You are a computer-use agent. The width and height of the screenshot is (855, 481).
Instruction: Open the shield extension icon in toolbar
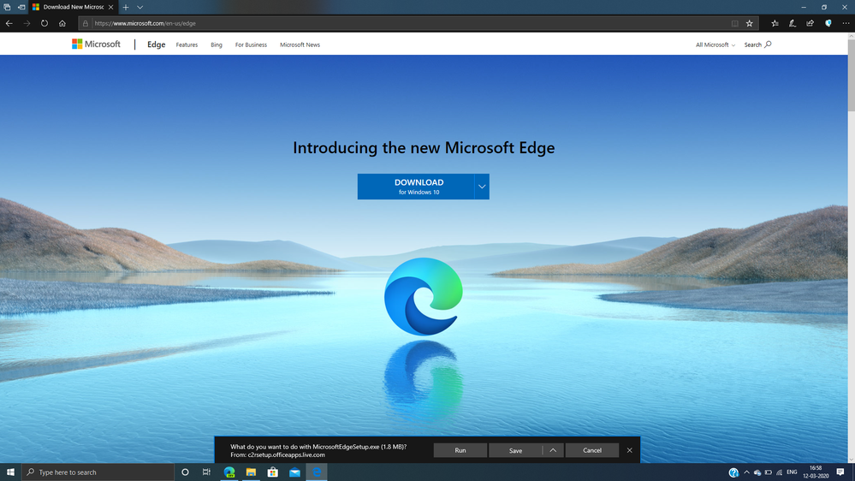pos(828,23)
